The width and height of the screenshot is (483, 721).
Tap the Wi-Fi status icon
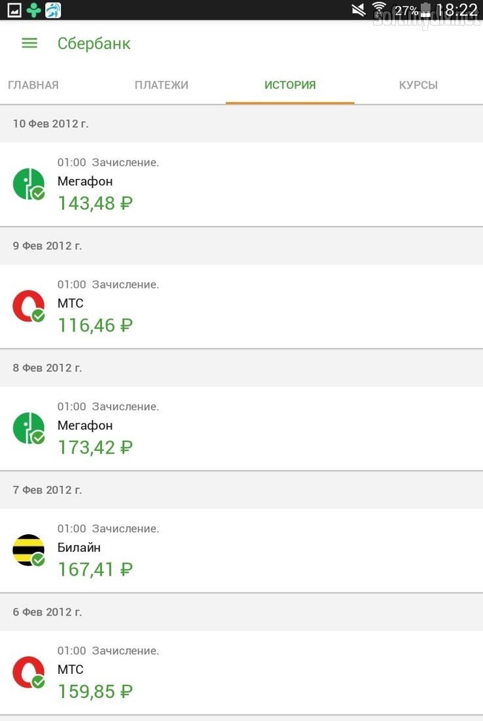(379, 9)
